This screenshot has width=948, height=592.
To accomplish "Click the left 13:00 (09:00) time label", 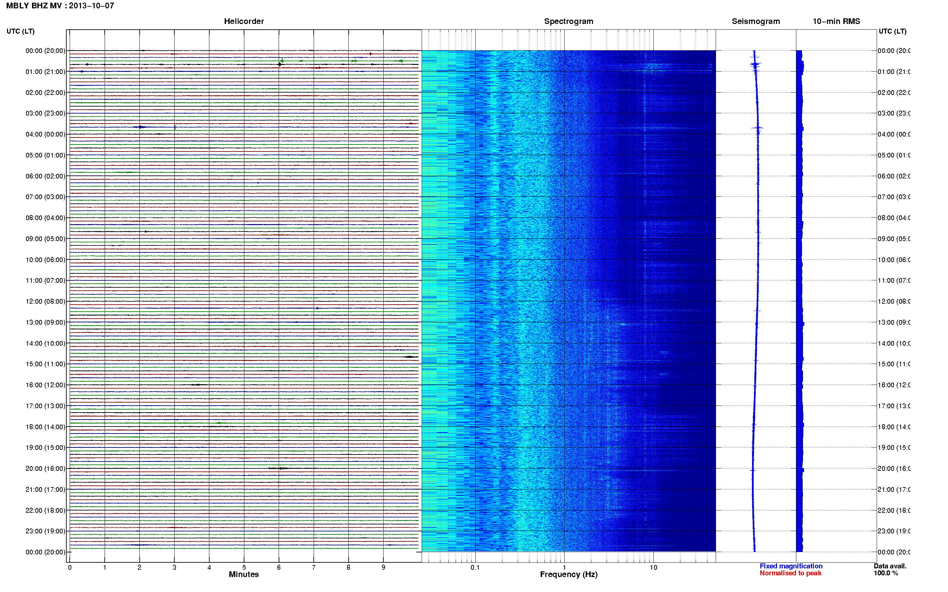I will pos(45,323).
